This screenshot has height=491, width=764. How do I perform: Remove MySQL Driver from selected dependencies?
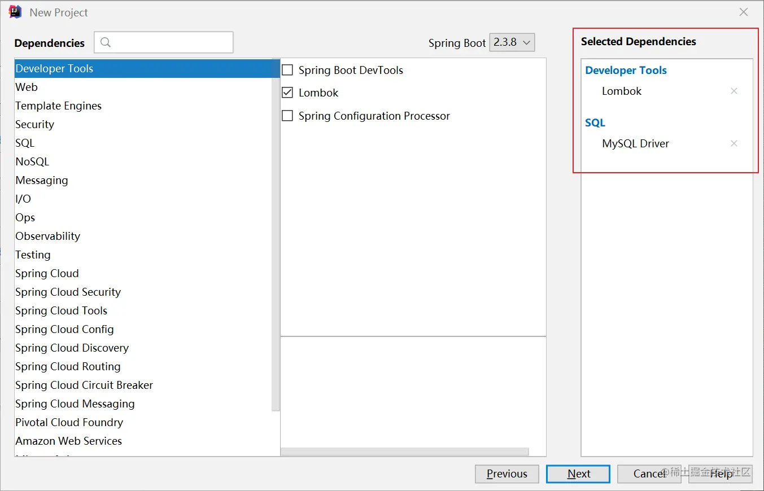click(x=734, y=143)
